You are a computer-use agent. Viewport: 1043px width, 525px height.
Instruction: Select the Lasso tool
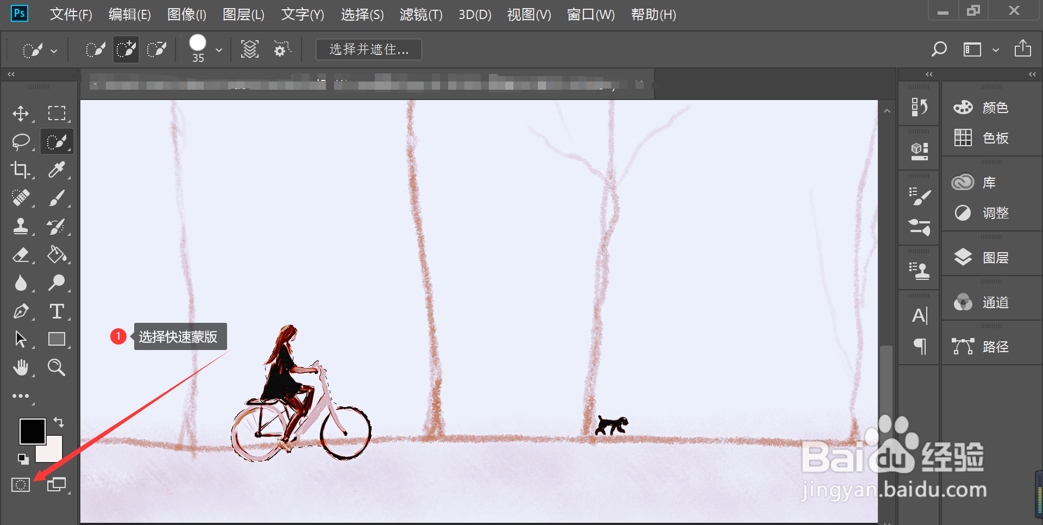(x=21, y=142)
